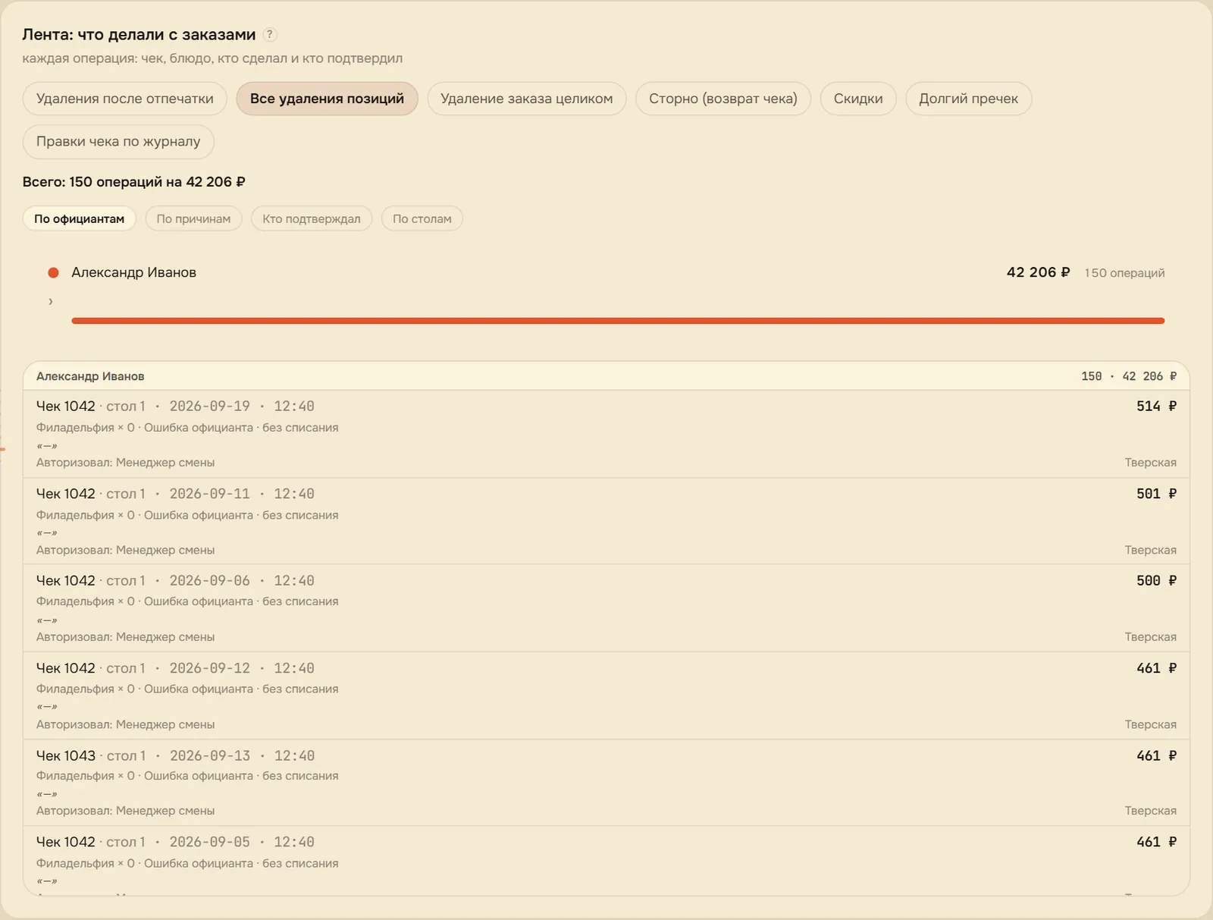Select the Удаления после отпечатки filter
The width and height of the screenshot is (1213, 920).
(x=125, y=99)
